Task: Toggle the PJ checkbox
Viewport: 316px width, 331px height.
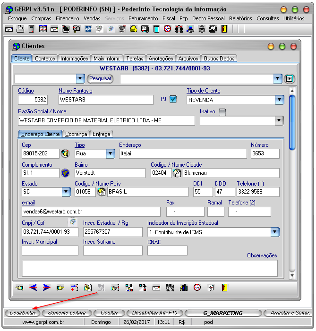Action: [x=173, y=99]
